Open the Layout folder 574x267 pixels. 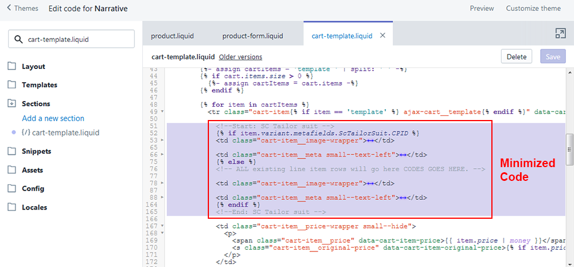pos(33,66)
